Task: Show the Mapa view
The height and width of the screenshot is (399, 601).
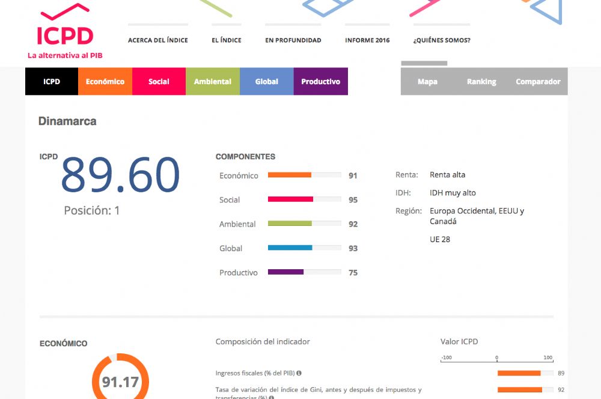Action: click(427, 82)
